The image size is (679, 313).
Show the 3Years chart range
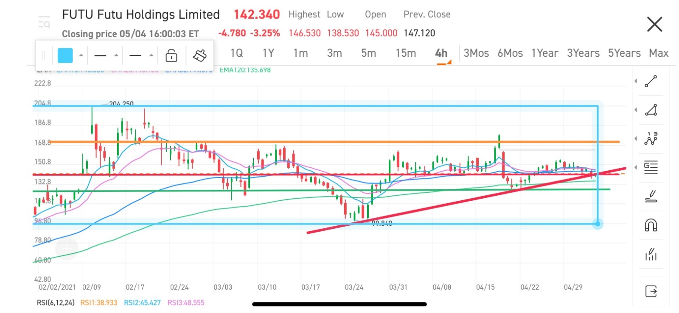[x=584, y=53]
